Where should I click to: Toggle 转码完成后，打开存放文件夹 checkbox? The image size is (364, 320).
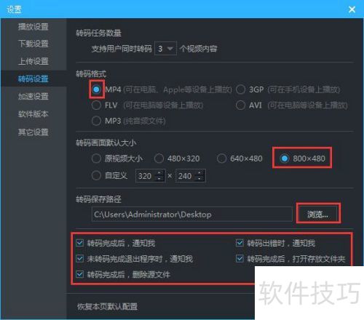click(240, 259)
